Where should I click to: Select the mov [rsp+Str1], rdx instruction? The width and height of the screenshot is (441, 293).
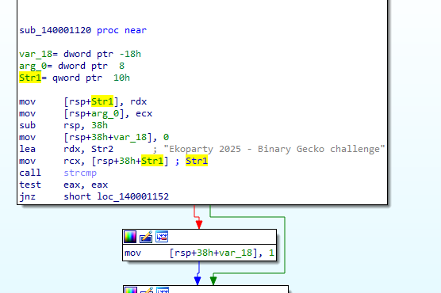83,101
